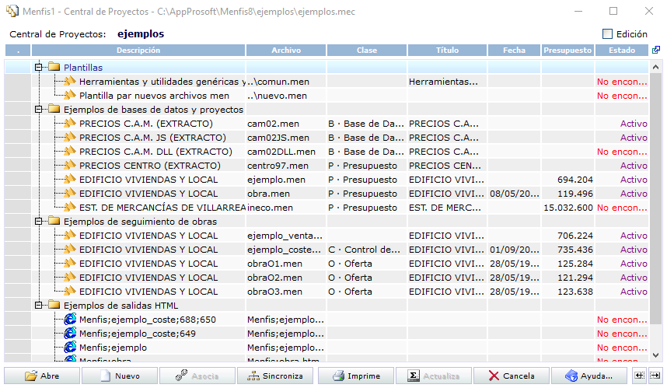Click the ejemplos project central name

[141, 33]
